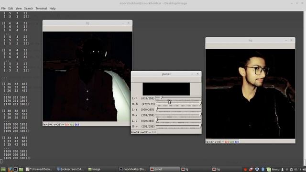
Task: Click the user account tray icon
Action: point(283,170)
